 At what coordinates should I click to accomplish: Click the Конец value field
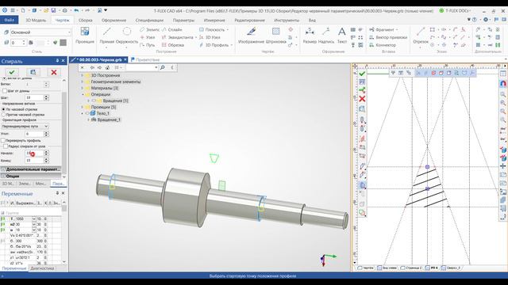click(x=34, y=160)
